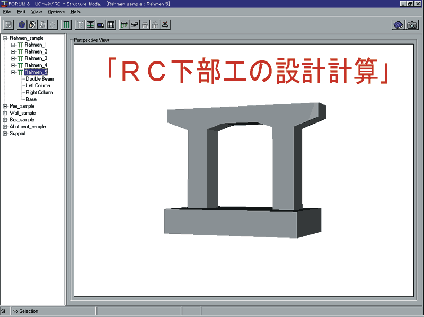This screenshot has width=424, height=317.
Task: Select Base under Rahmen_5
Action: click(x=31, y=99)
